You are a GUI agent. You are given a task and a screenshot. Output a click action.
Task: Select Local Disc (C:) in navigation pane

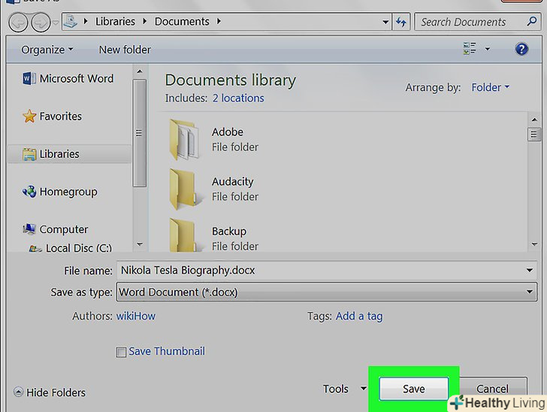tap(71, 247)
